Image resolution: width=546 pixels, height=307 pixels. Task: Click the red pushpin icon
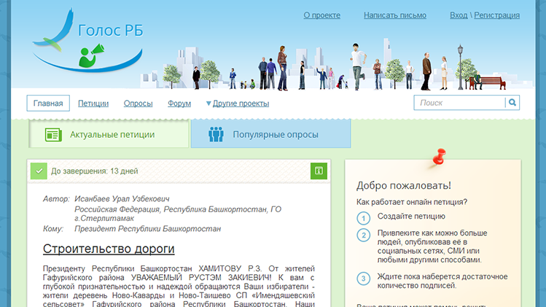pos(439,157)
